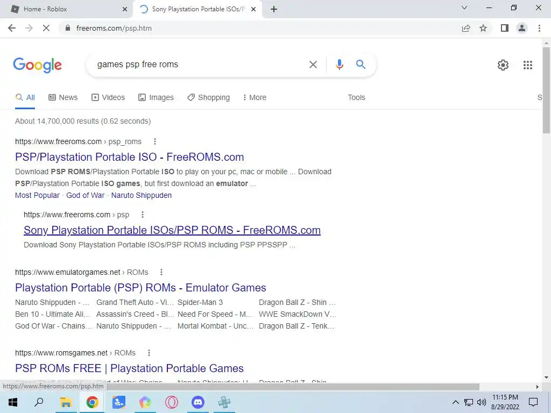Click the magnifier search button
Viewport: 551px width, 413px height.
tap(361, 65)
